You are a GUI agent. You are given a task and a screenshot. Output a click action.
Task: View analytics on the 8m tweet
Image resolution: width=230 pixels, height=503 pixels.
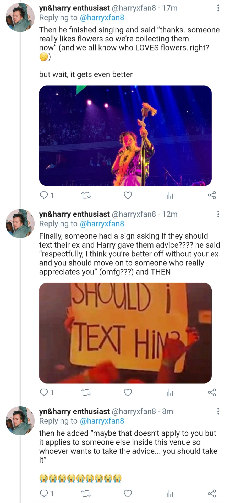[170, 494]
